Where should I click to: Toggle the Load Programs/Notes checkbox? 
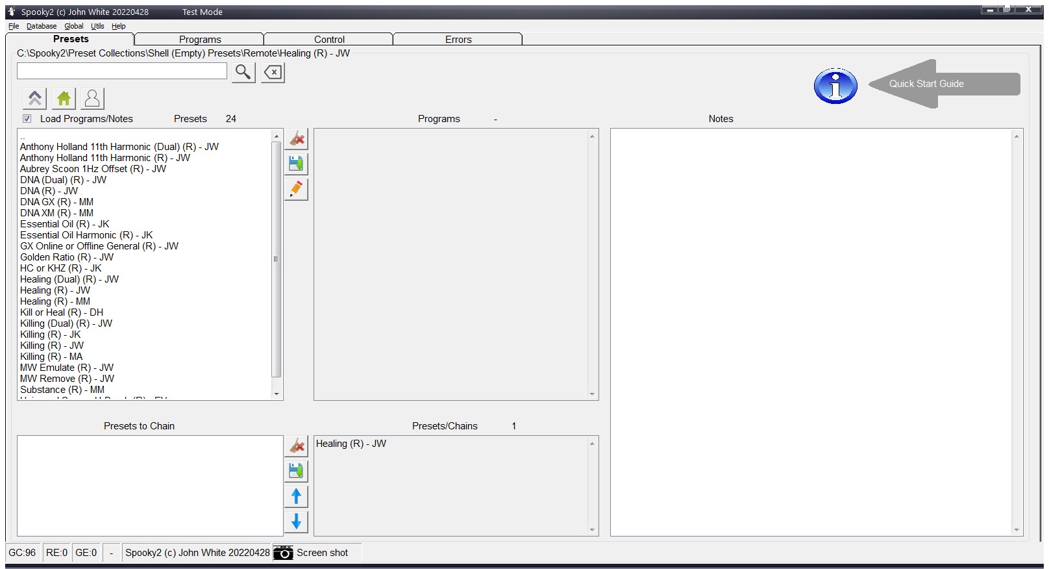pos(27,118)
